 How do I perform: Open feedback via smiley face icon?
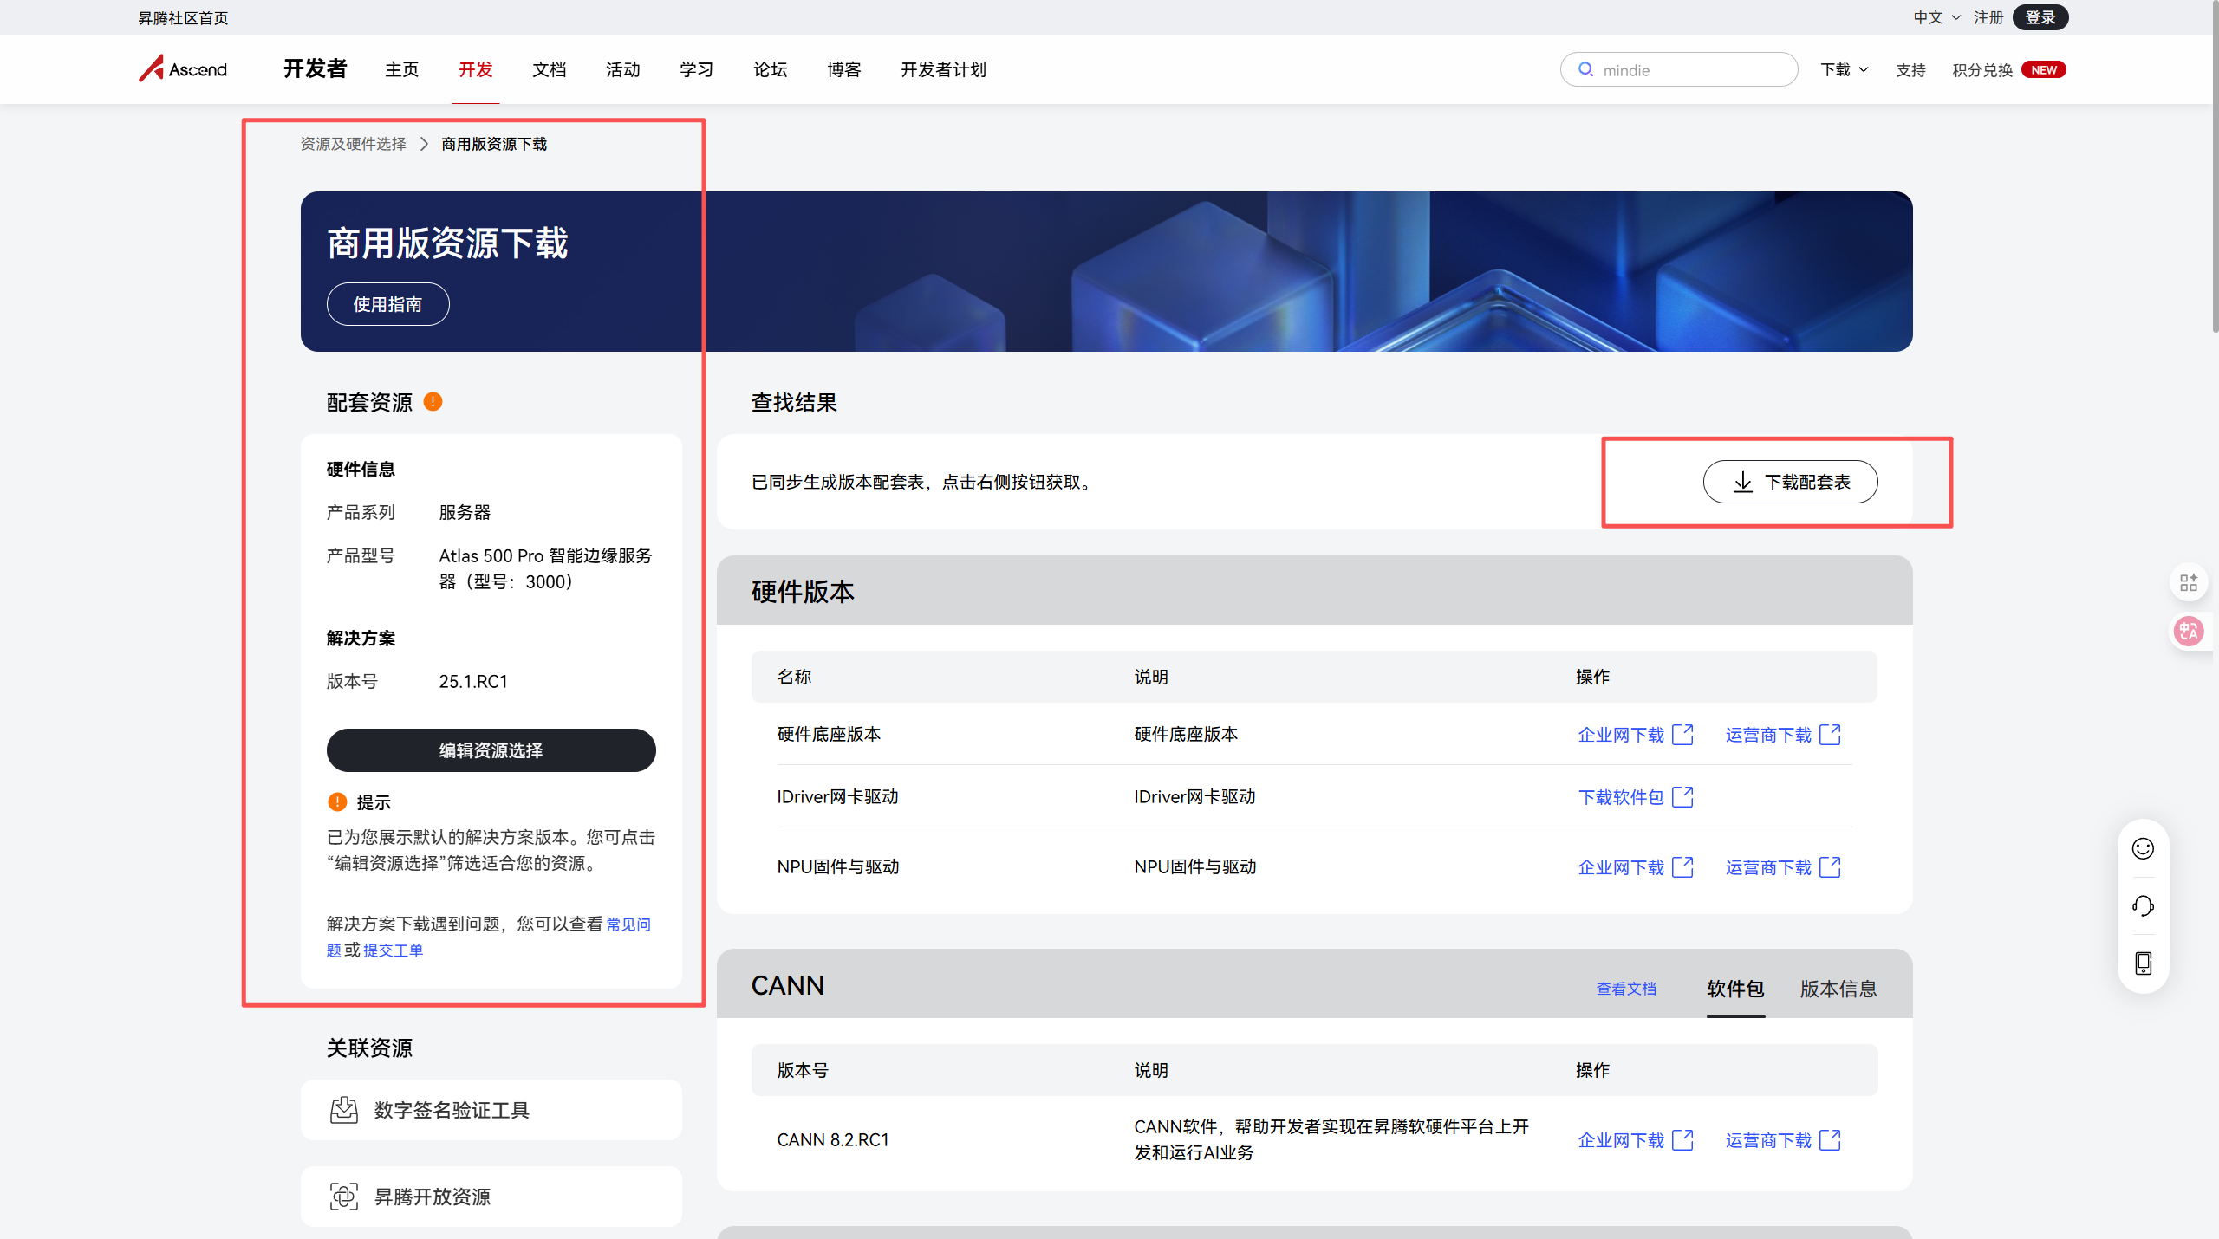pyautogui.click(x=2143, y=848)
